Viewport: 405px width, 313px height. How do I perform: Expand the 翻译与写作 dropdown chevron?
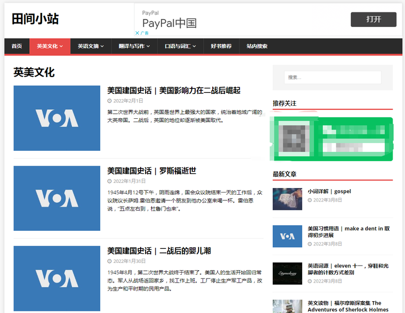pyautogui.click(x=148, y=47)
